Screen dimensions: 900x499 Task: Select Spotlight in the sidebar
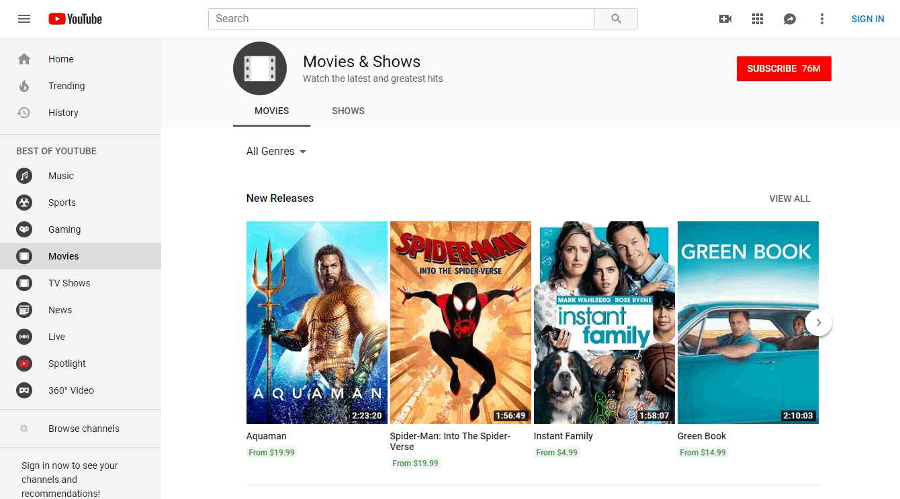81,364
